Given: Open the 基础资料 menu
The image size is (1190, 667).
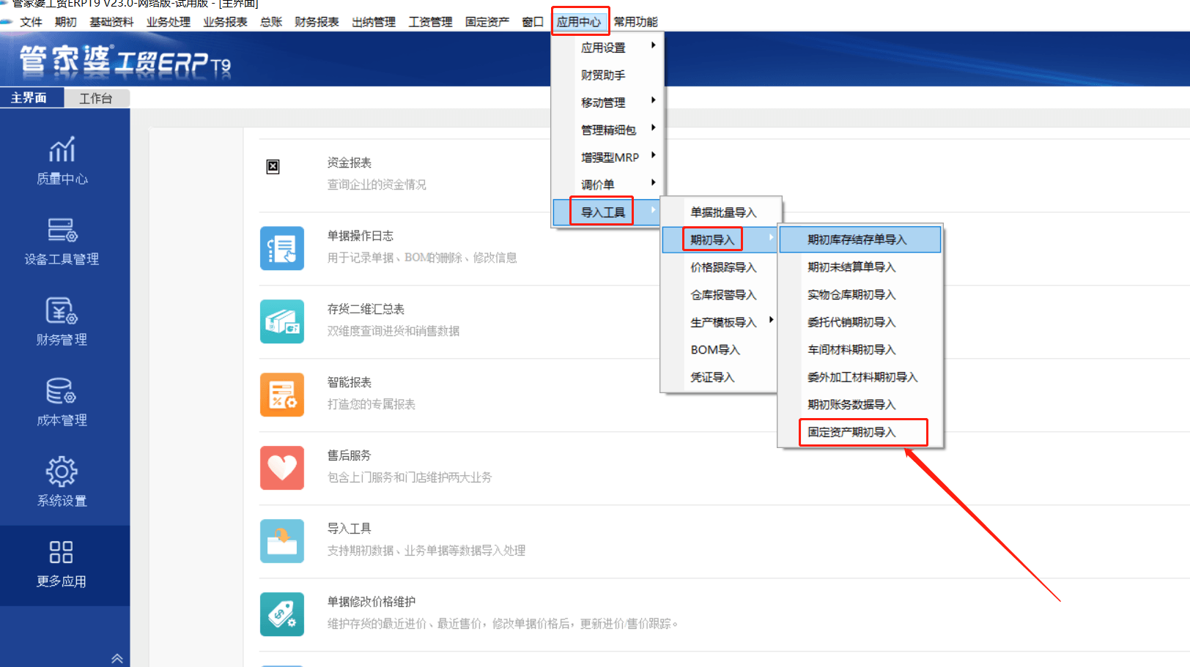Looking at the screenshot, I should pos(111,22).
